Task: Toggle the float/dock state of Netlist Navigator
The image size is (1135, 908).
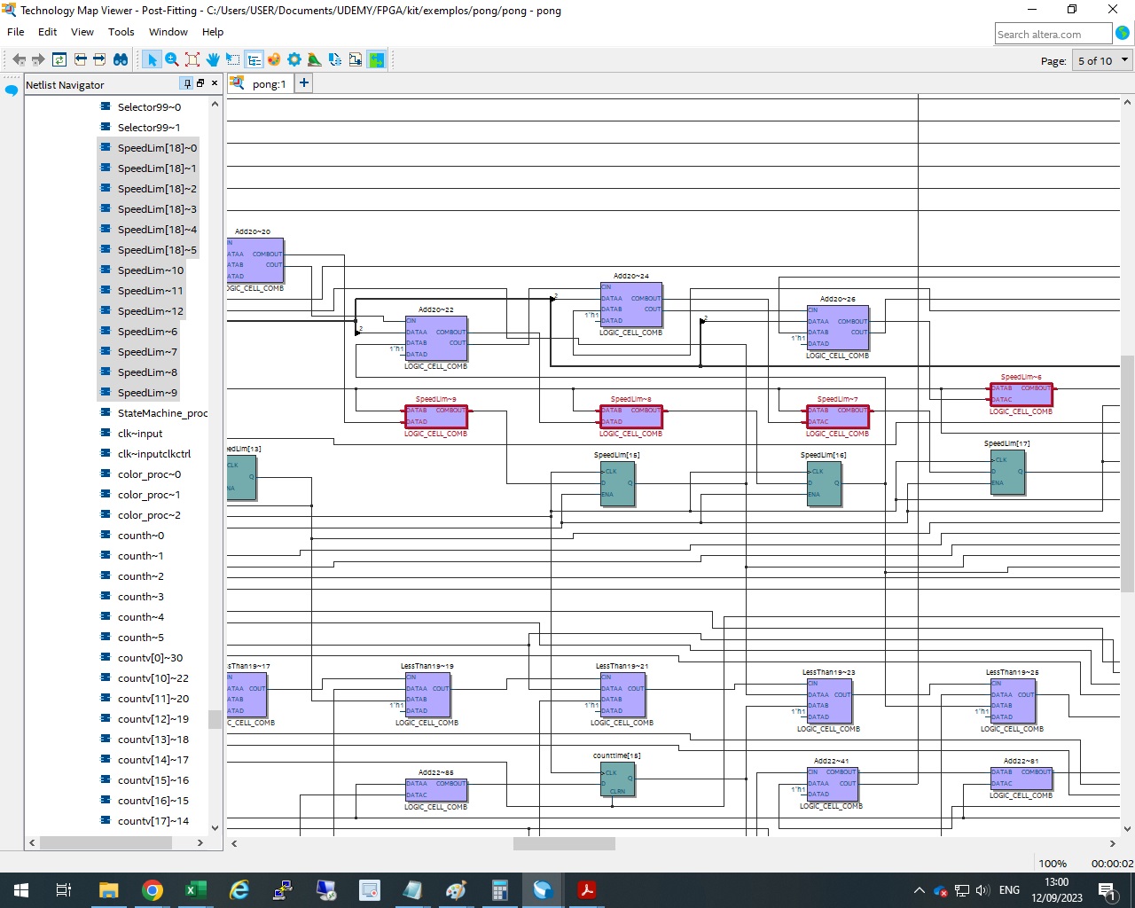Action: point(200,83)
